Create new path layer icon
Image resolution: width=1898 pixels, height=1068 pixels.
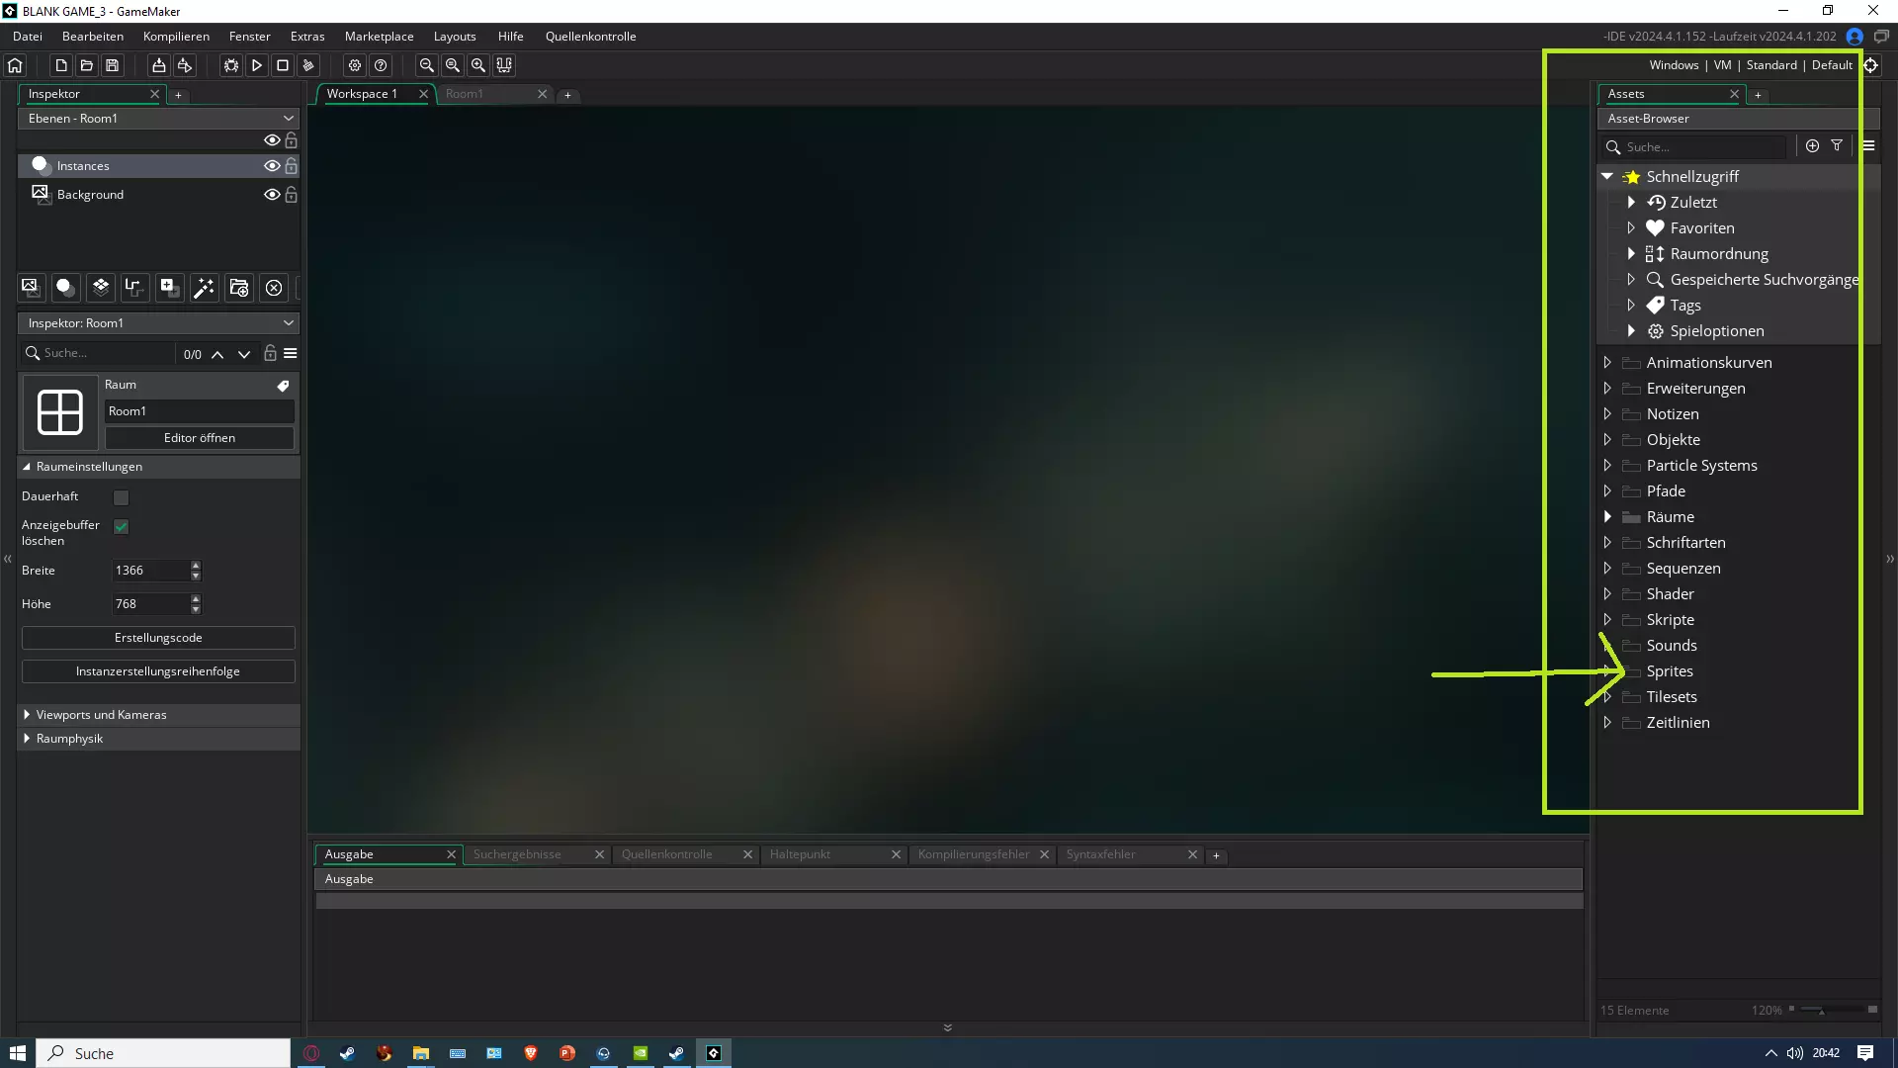(x=133, y=288)
